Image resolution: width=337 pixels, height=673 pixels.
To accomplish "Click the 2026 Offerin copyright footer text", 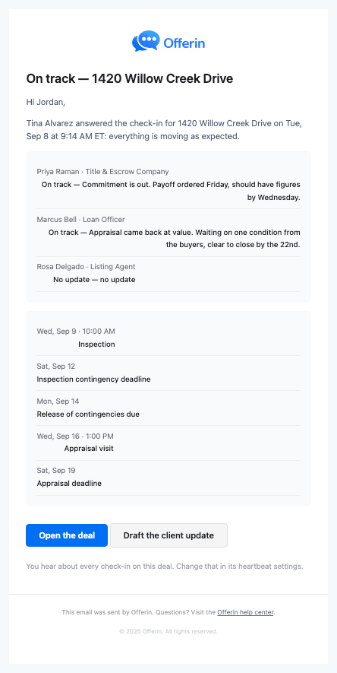I will (168, 631).
